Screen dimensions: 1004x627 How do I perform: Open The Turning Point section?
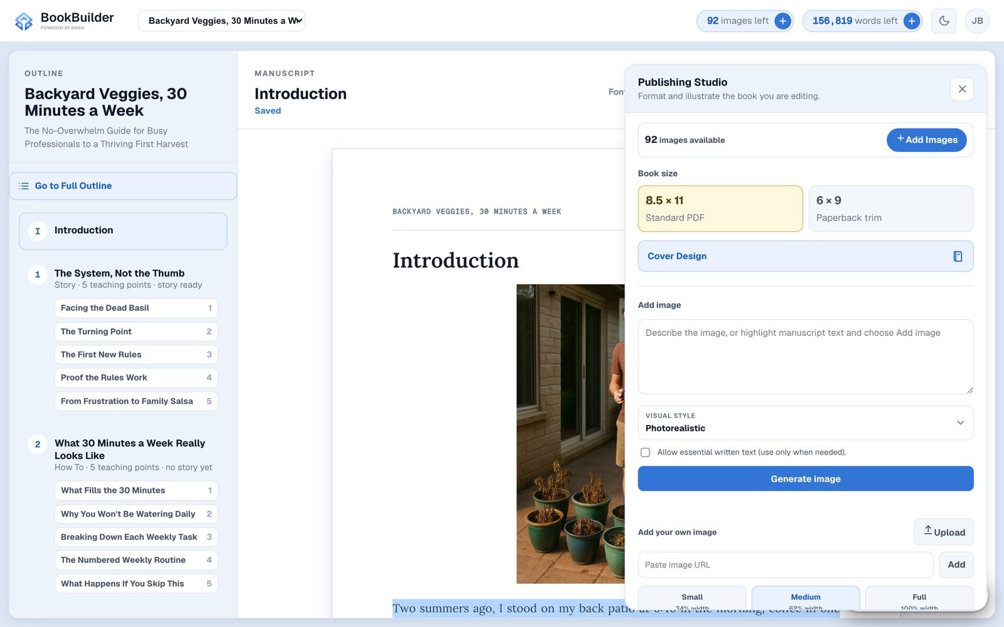pos(136,332)
